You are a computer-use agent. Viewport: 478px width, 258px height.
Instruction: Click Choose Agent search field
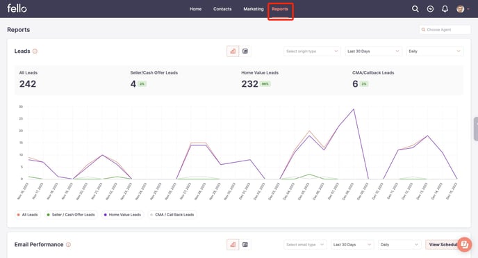445,30
